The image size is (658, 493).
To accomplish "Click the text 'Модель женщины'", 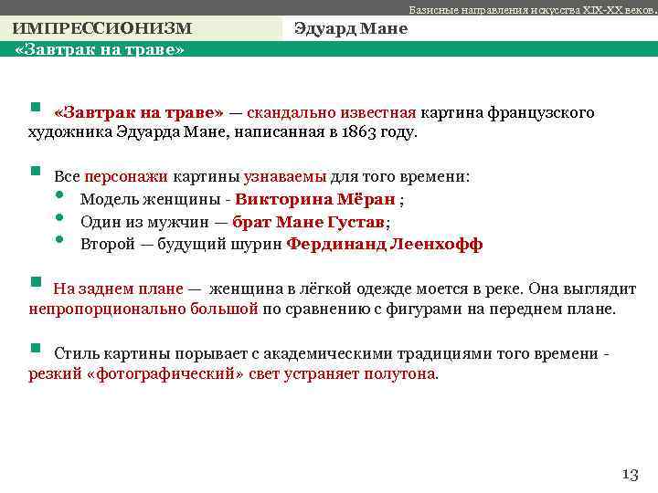I will (151, 199).
